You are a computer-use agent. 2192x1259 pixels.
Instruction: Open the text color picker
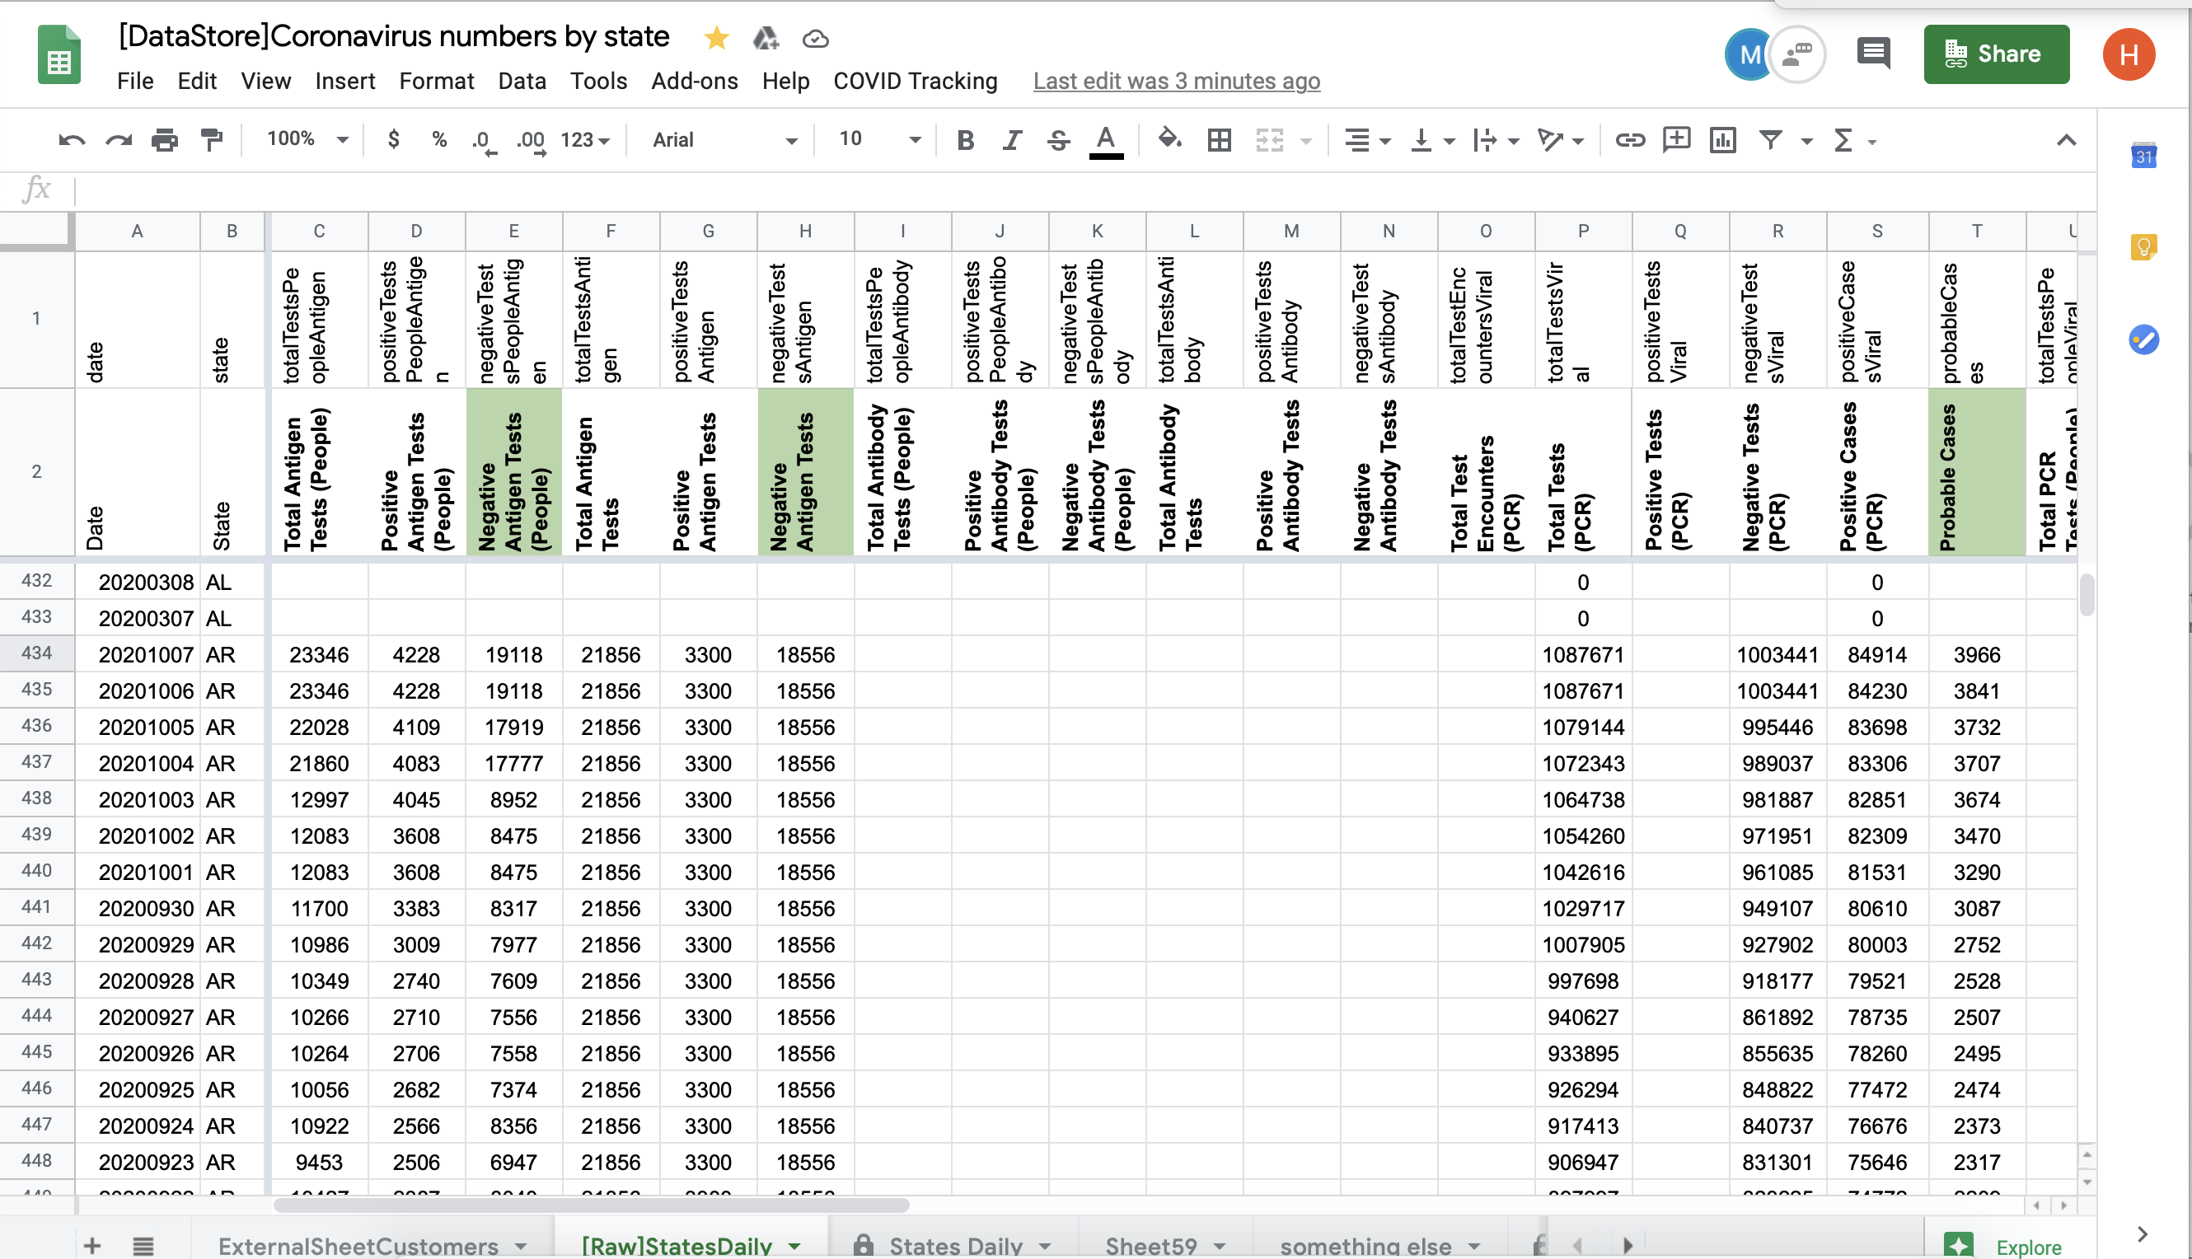tap(1105, 141)
